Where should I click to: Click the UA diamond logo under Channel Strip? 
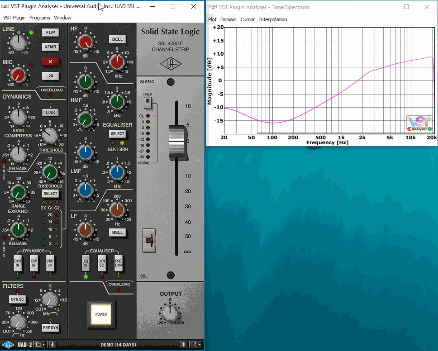tap(171, 64)
